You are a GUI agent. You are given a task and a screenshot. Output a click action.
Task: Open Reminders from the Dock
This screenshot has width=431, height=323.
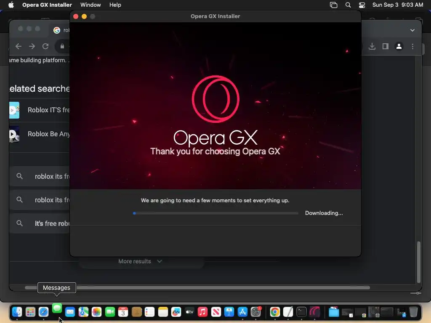[149, 312]
